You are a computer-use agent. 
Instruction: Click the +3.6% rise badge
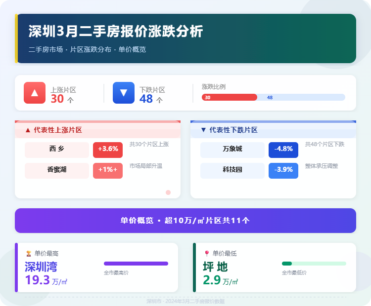point(108,150)
